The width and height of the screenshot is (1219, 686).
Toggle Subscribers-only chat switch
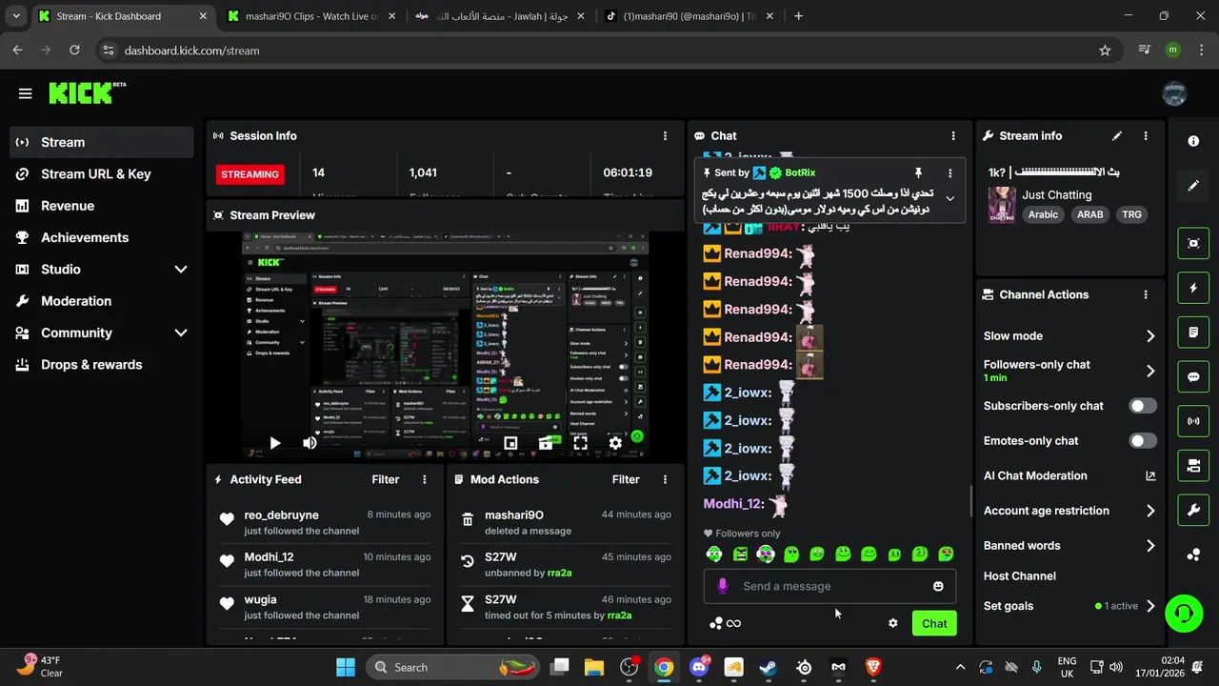point(1143,406)
